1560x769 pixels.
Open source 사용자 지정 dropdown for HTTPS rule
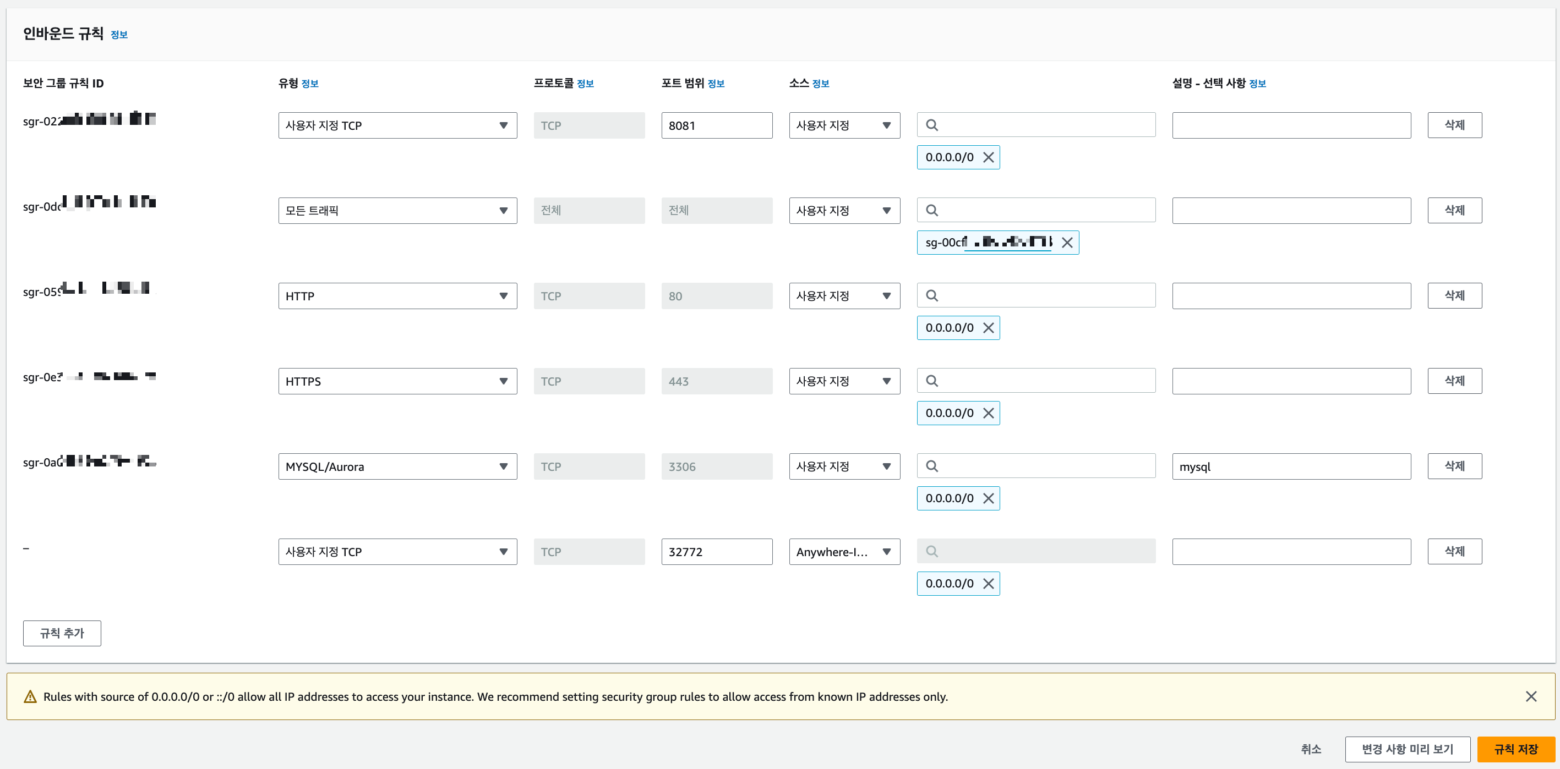844,381
